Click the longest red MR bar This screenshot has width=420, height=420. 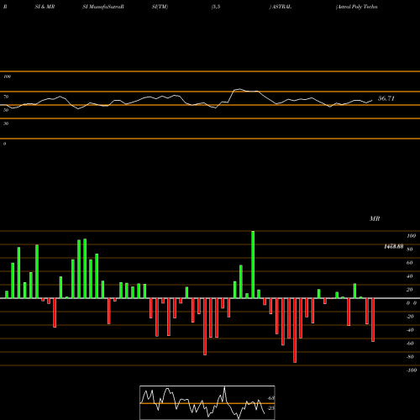[295, 330]
